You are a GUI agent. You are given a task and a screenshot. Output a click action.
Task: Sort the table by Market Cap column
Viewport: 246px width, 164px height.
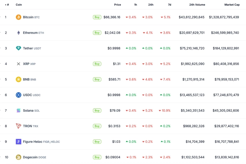tap(232, 4)
